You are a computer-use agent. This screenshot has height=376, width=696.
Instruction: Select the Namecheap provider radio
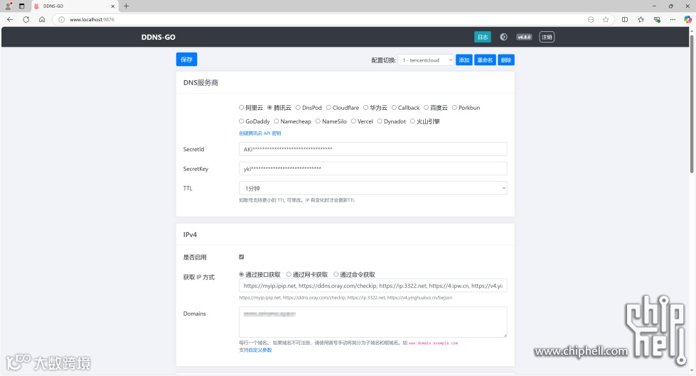pyautogui.click(x=276, y=121)
